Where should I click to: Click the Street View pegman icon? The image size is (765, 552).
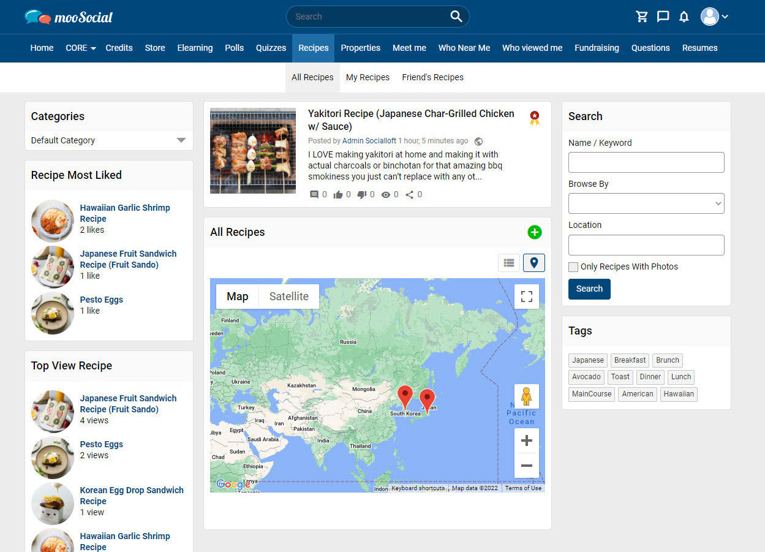coord(527,397)
